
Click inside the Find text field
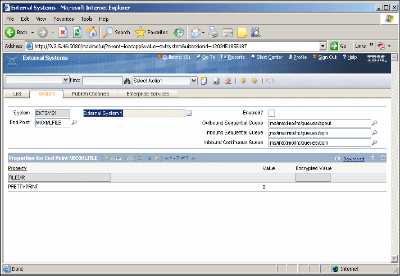pyautogui.click(x=102, y=81)
